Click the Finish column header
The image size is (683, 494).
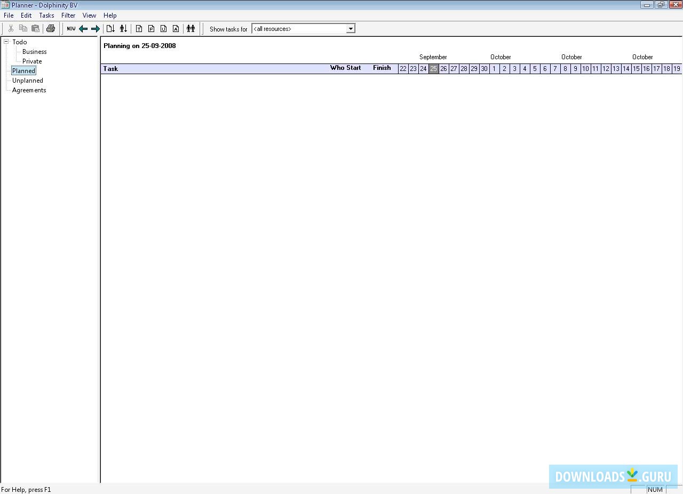[382, 68]
